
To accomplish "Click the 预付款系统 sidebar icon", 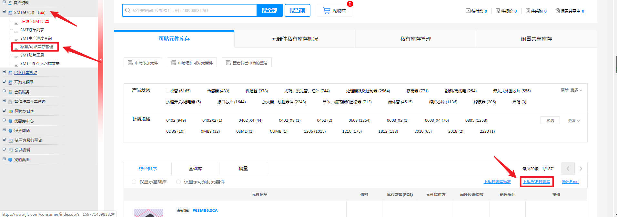I will point(10,111).
